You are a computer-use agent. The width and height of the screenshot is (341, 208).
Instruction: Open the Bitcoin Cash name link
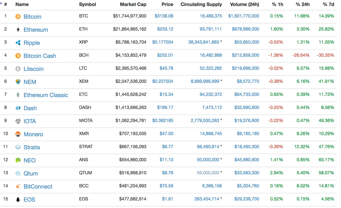pos(40,56)
